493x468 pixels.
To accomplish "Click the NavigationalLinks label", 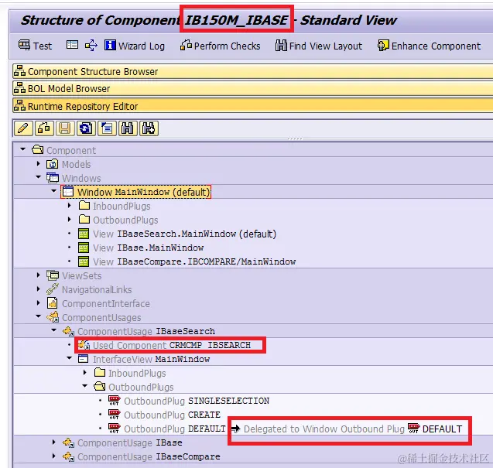I will [97, 290].
